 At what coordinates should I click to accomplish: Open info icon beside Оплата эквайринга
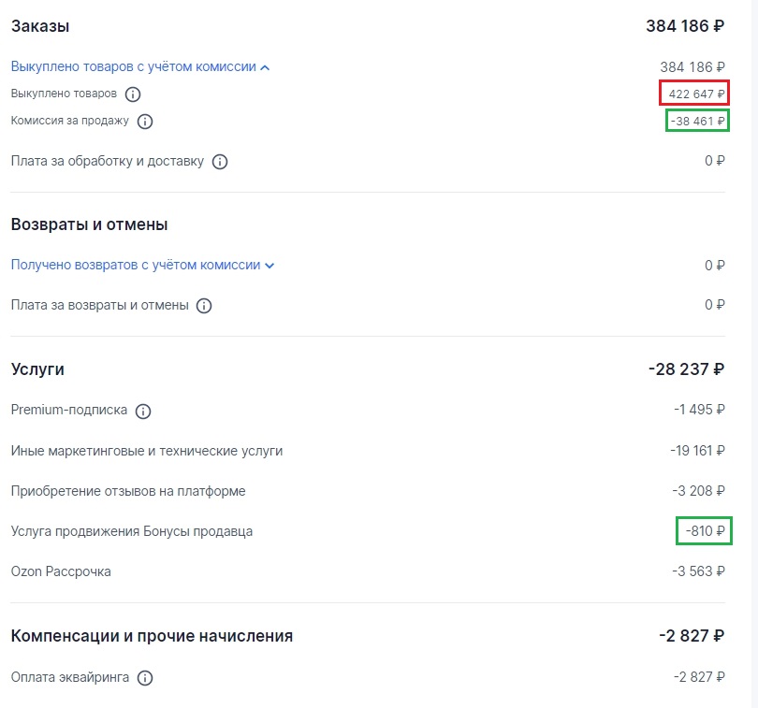pyautogui.click(x=145, y=677)
